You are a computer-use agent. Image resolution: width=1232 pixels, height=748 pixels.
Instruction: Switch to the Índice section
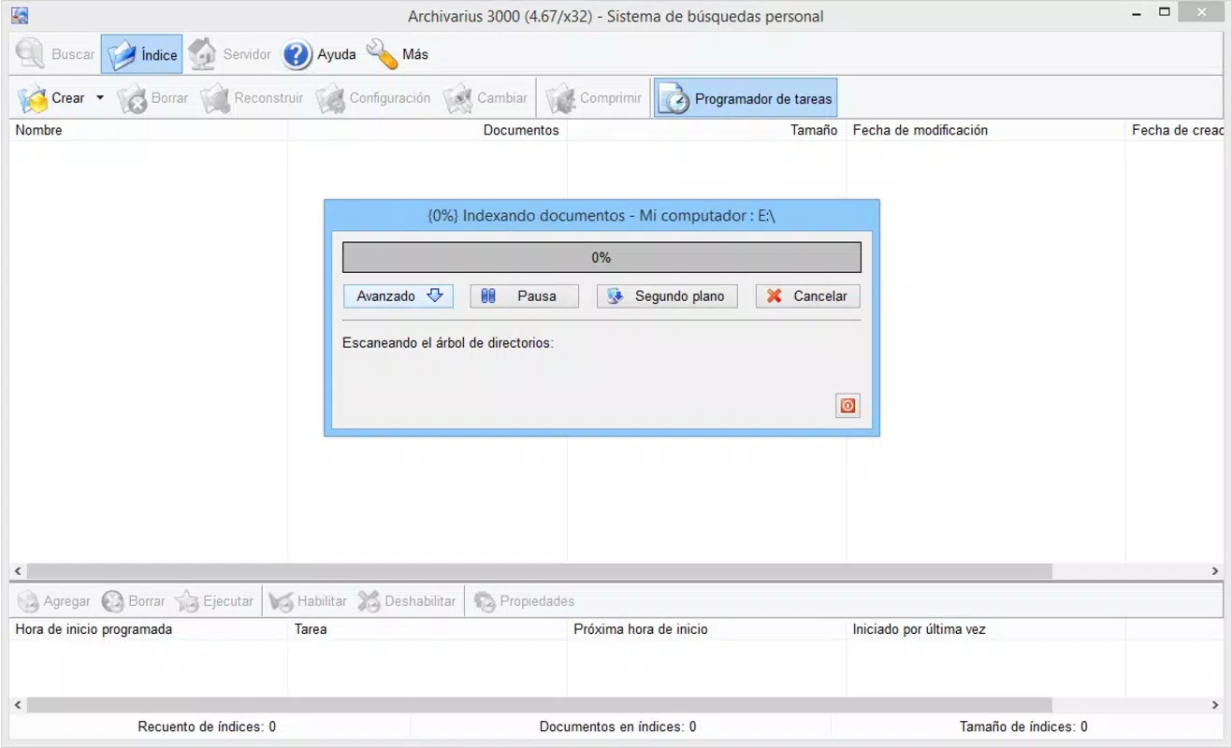[x=141, y=54]
